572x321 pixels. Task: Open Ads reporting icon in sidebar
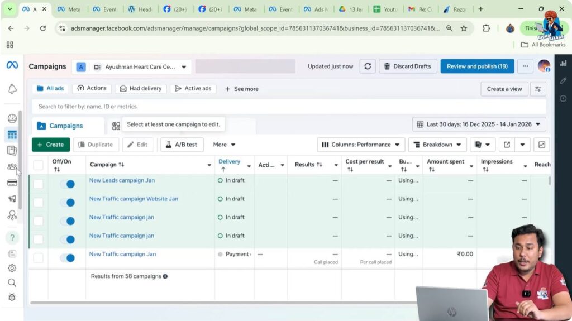(12, 150)
